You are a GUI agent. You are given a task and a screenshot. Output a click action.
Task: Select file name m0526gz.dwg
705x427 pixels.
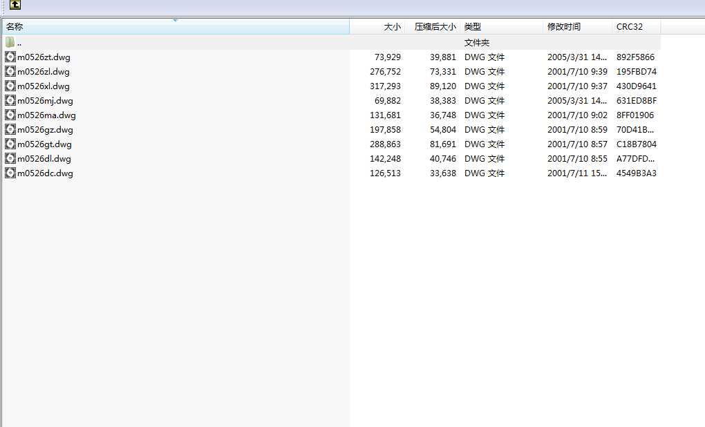pos(45,129)
